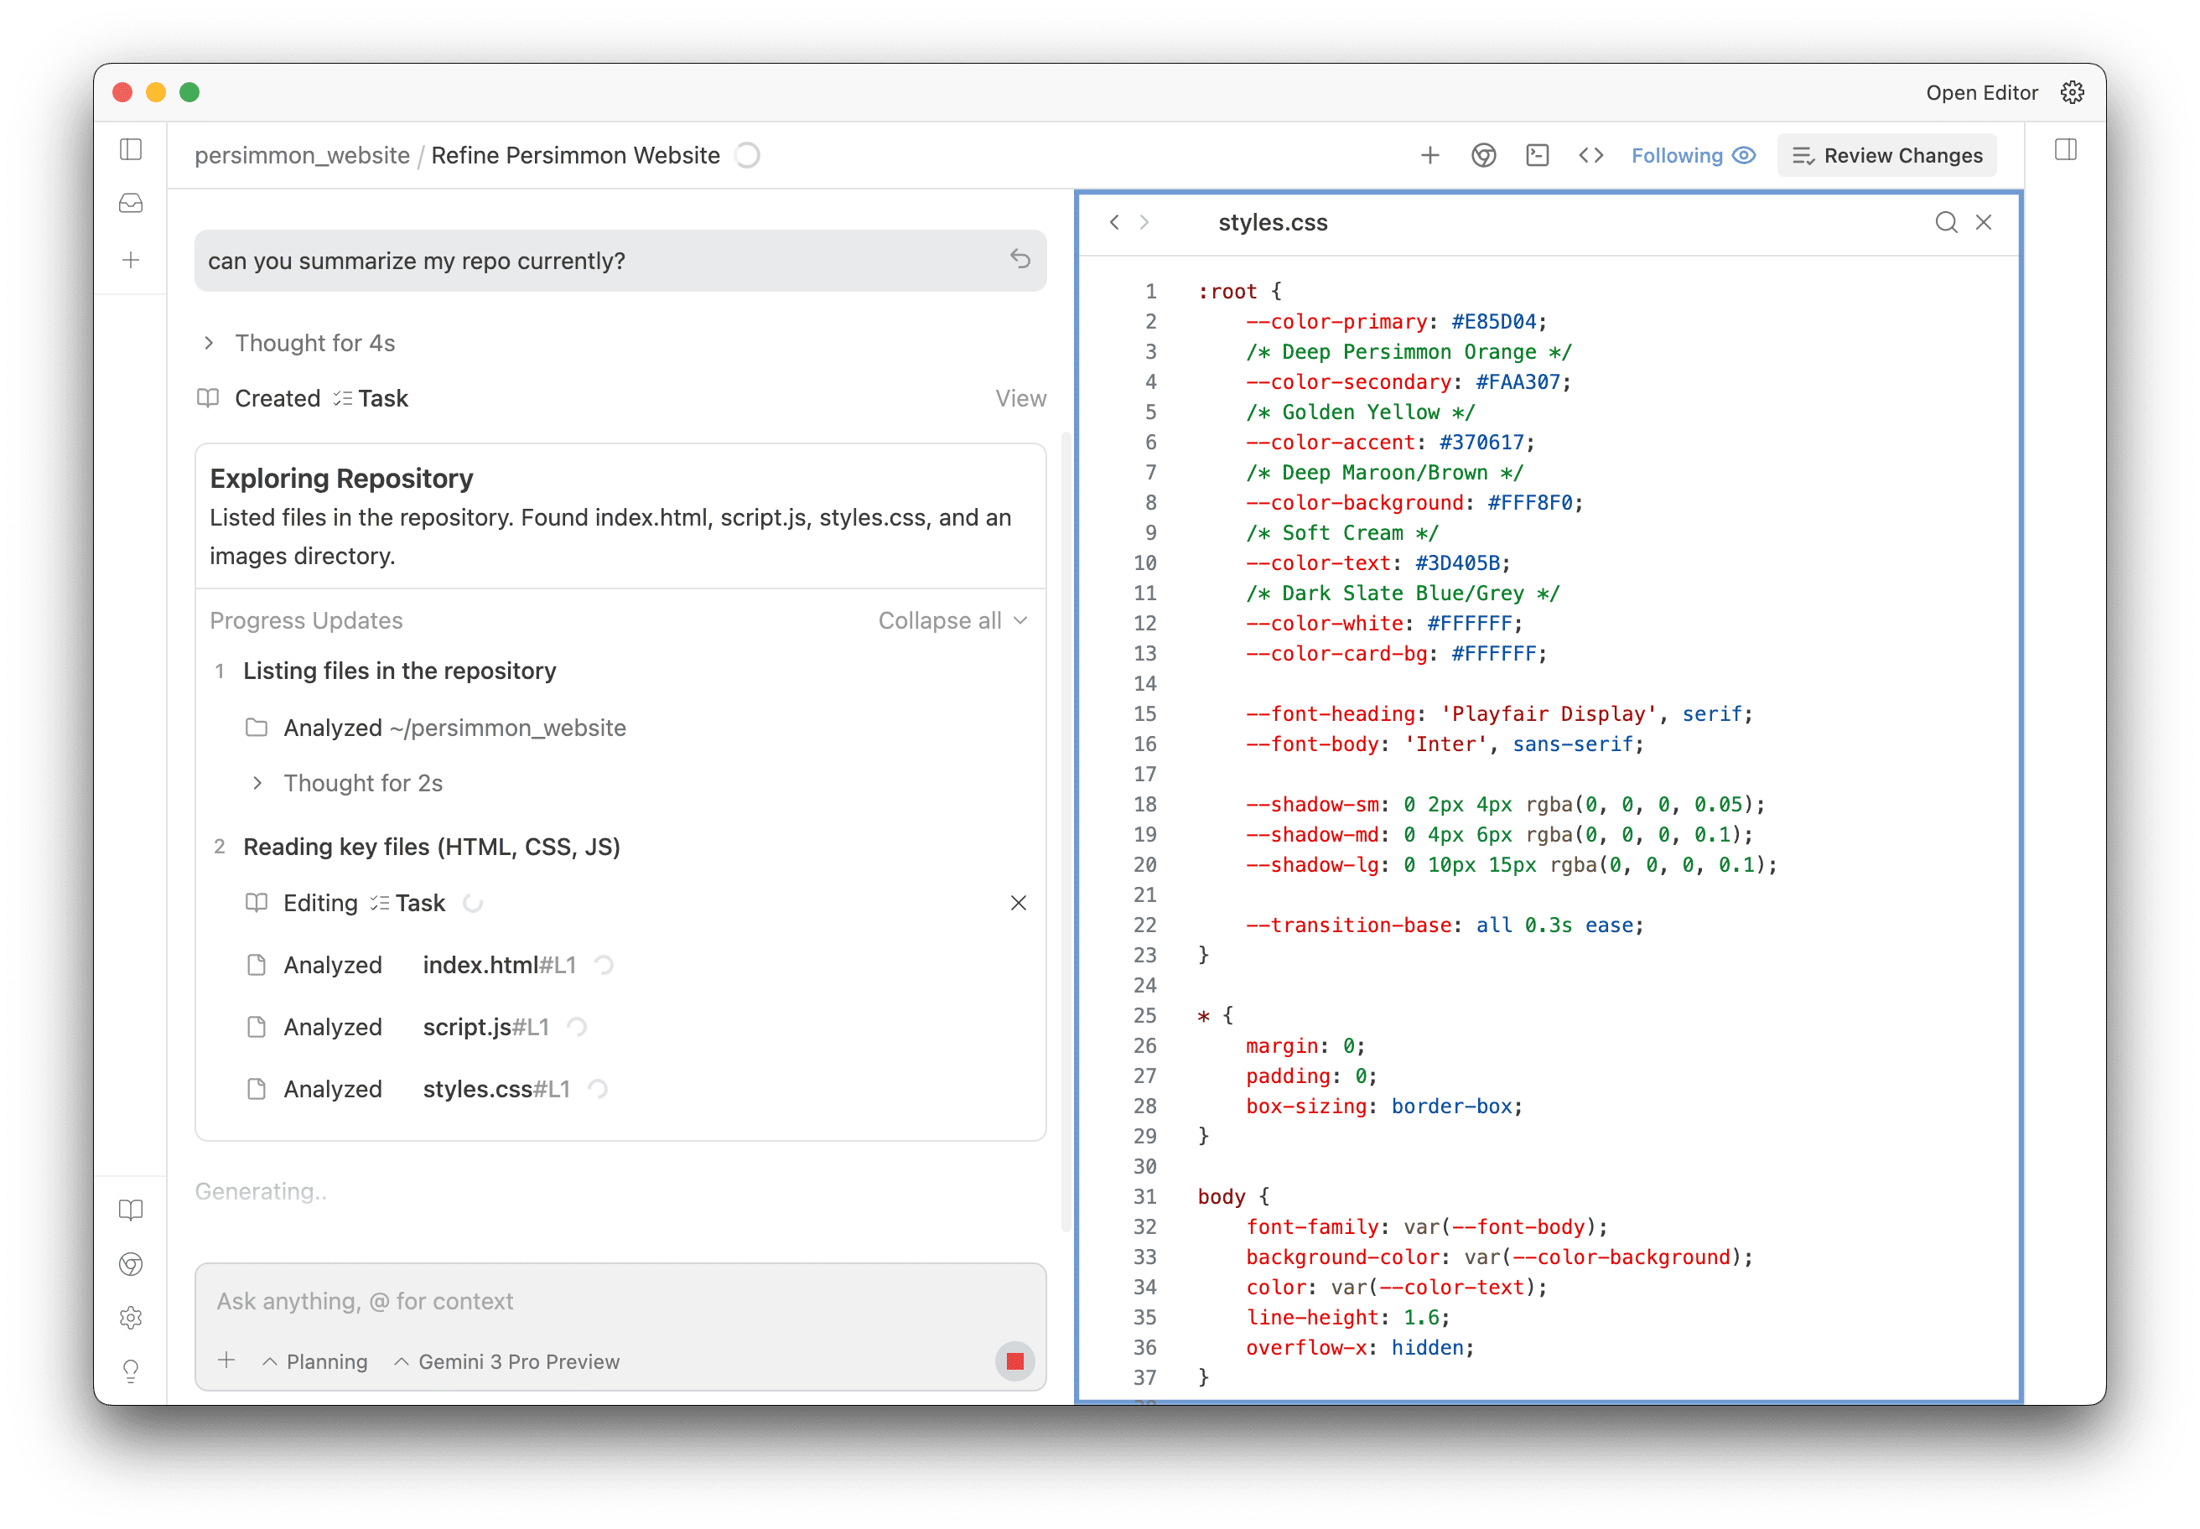The height and width of the screenshot is (1529, 2200).
Task: Click the folder icon beside persimmon_website path
Action: click(x=256, y=727)
